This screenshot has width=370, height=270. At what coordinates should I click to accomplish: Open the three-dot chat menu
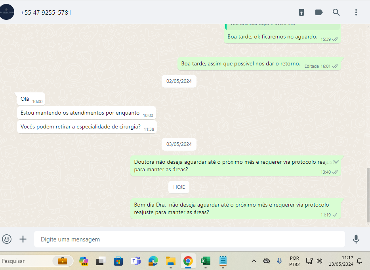(356, 12)
